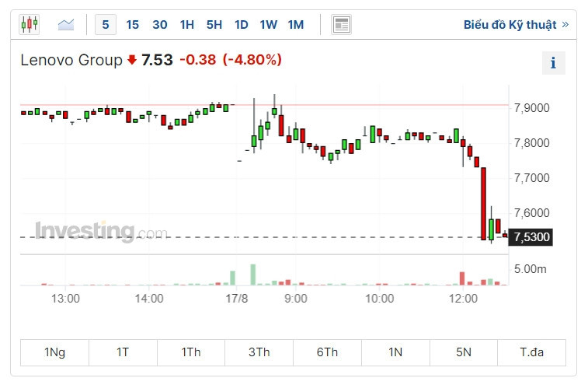581x385 pixels.
Task: Select the 1W interval
Action: pos(269,25)
